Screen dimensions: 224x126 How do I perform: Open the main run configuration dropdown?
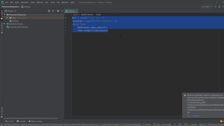[207, 7]
